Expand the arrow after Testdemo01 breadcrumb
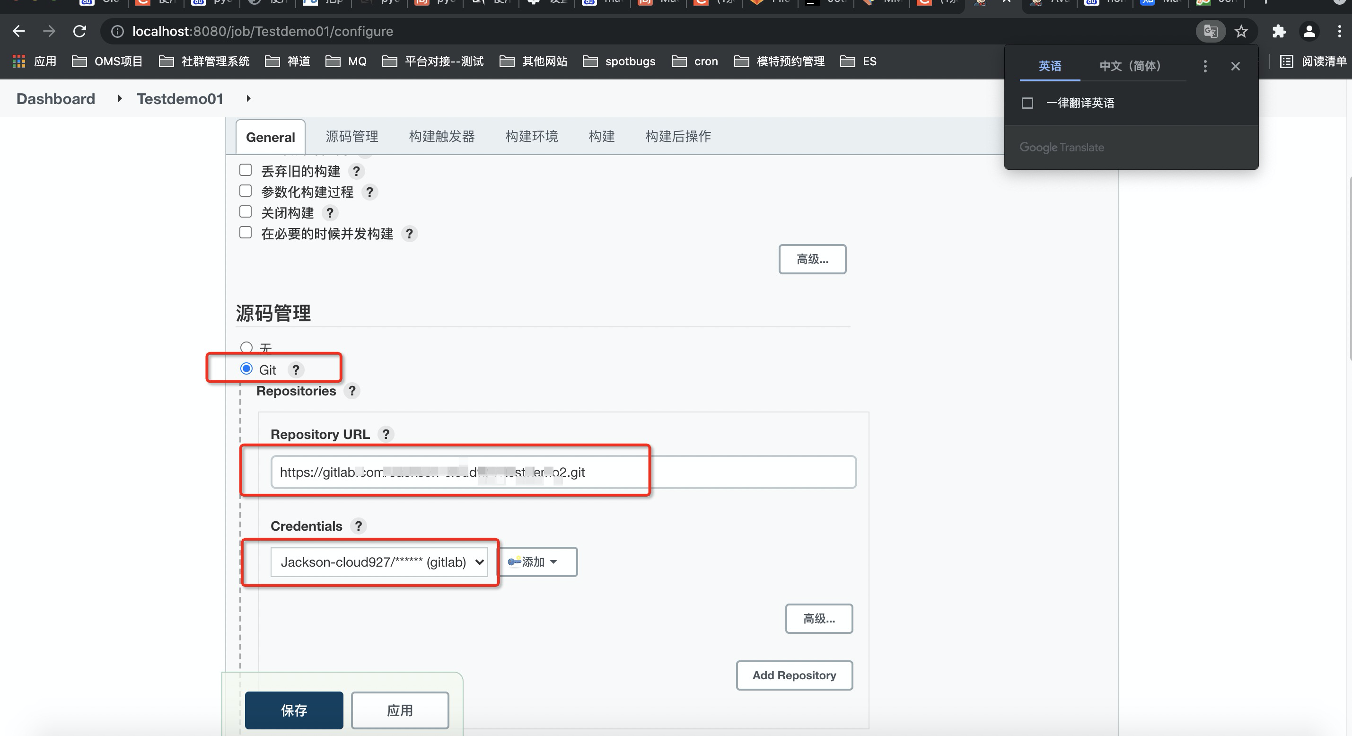Viewport: 1352px width, 736px height. (248, 99)
